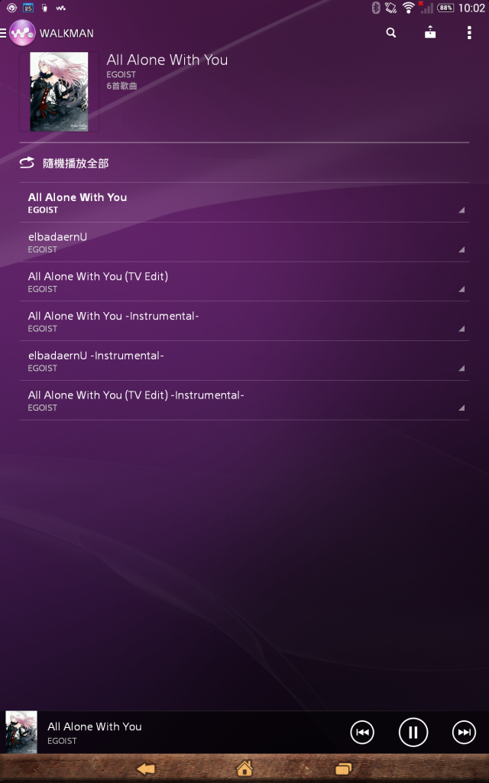Skip to next track

coord(464,732)
